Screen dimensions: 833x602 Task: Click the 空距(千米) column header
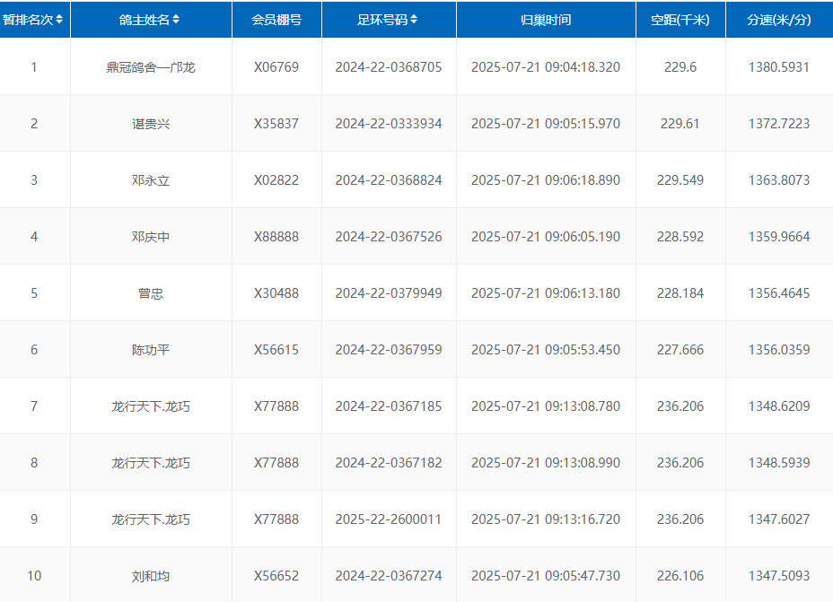pos(680,20)
